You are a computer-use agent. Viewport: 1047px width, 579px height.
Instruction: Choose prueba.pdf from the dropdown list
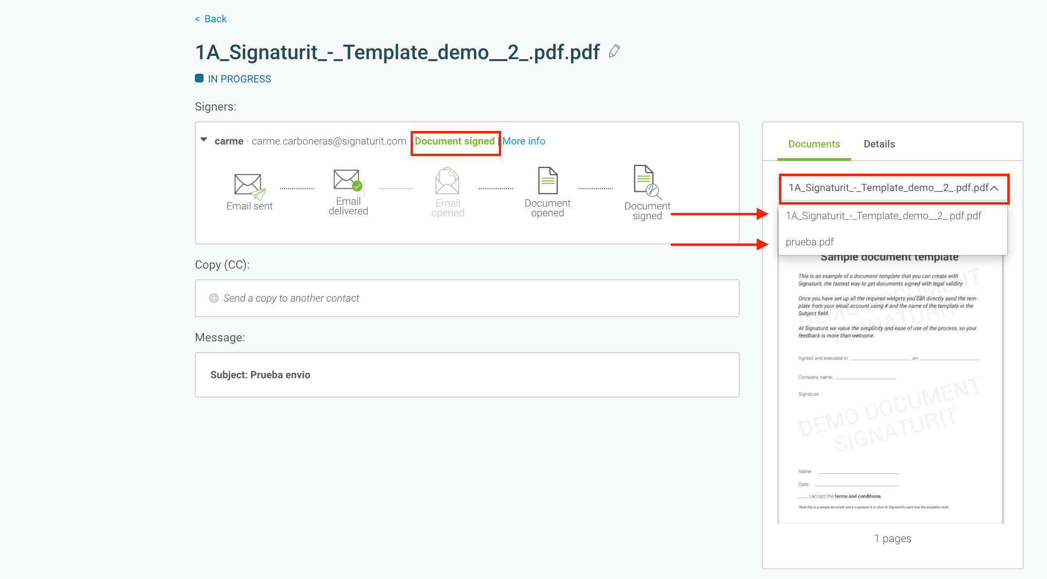(x=892, y=242)
